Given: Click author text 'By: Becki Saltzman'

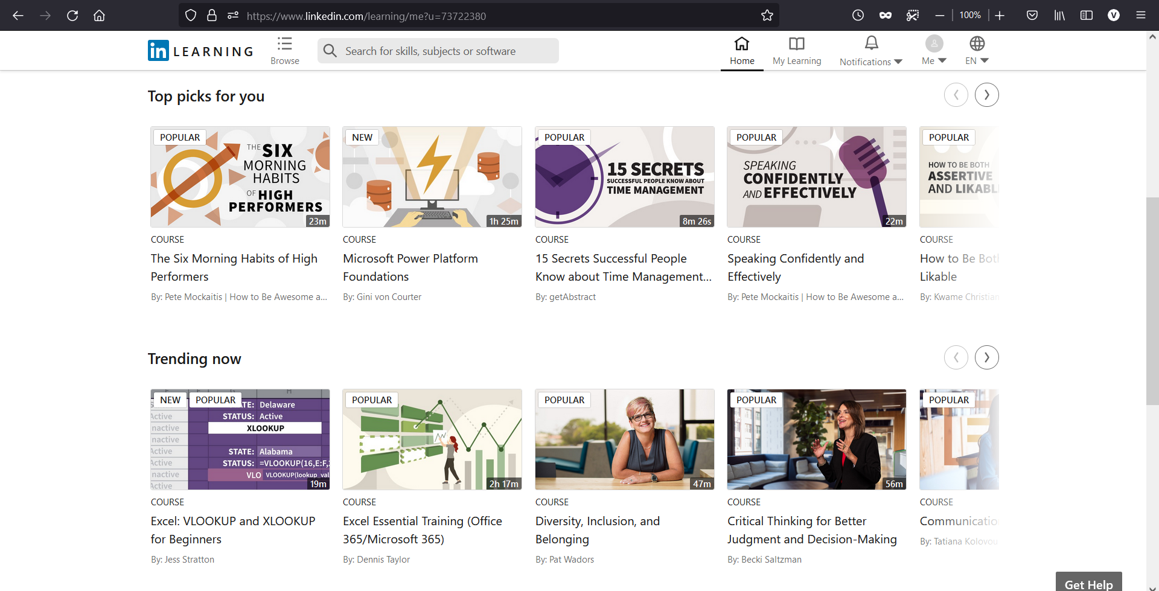Looking at the screenshot, I should 764,560.
